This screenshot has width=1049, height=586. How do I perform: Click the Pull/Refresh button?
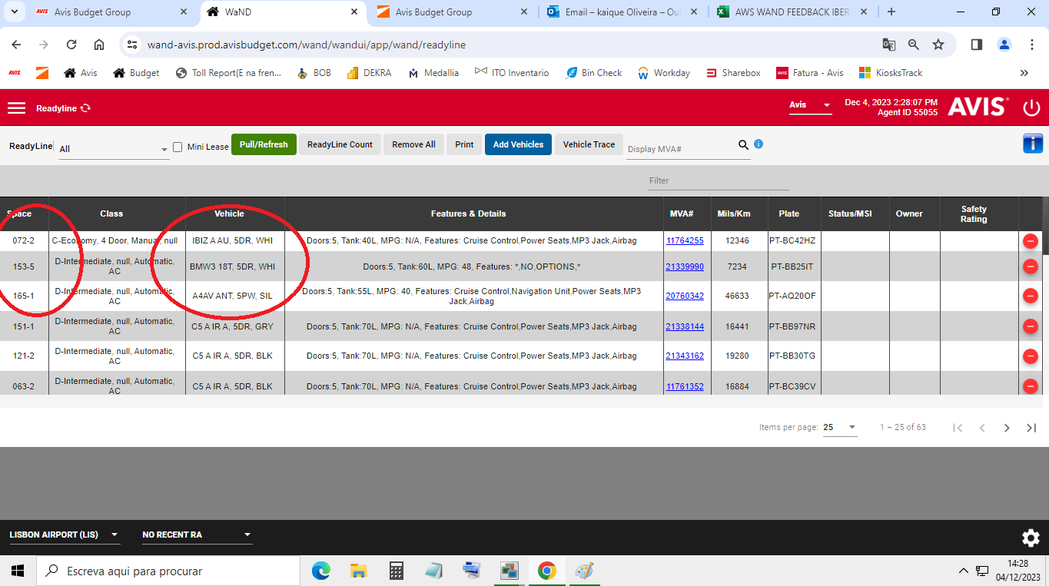coord(264,144)
